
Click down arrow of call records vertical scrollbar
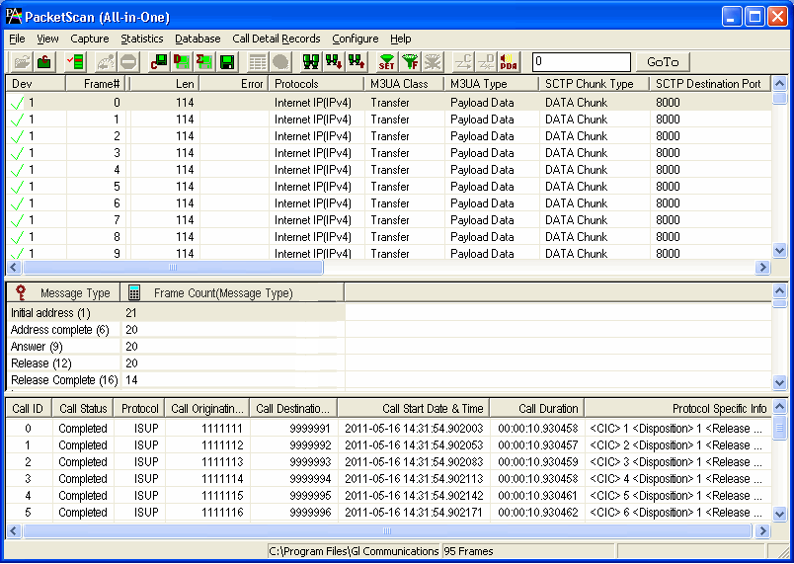[x=780, y=514]
